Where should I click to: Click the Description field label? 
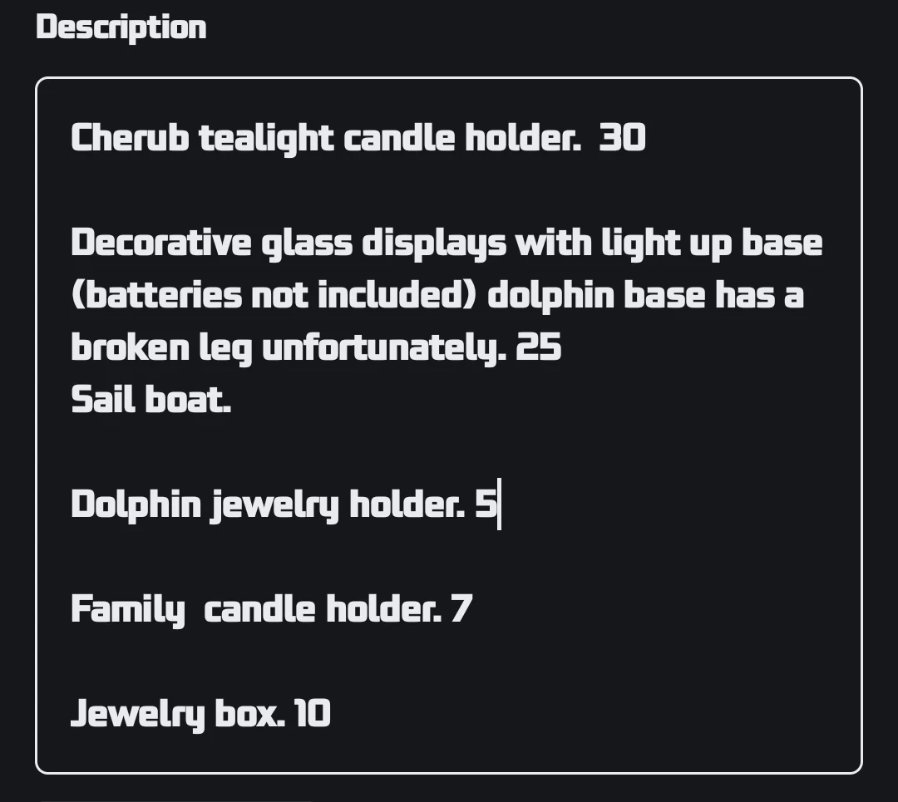(121, 27)
